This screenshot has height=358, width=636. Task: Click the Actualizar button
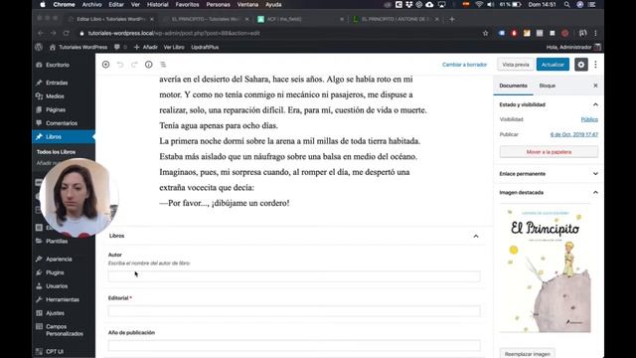pyautogui.click(x=553, y=65)
